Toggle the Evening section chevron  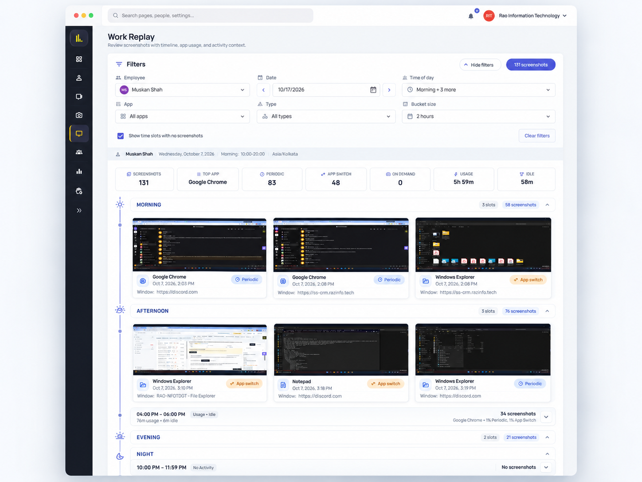(x=547, y=437)
